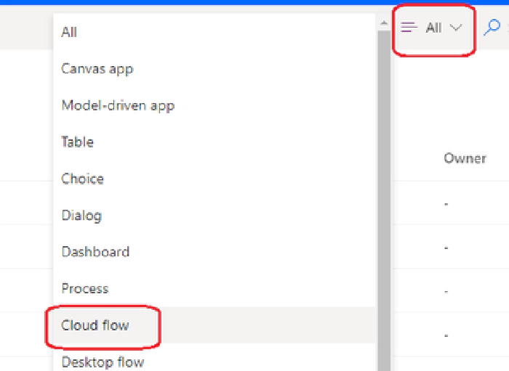Viewport: 509px width, 371px height.
Task: Click the scrollbar up arrow
Action: (384, 23)
